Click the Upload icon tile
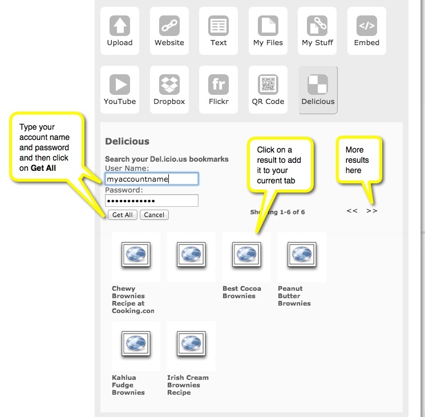This screenshot has width=425, height=417. [x=120, y=31]
